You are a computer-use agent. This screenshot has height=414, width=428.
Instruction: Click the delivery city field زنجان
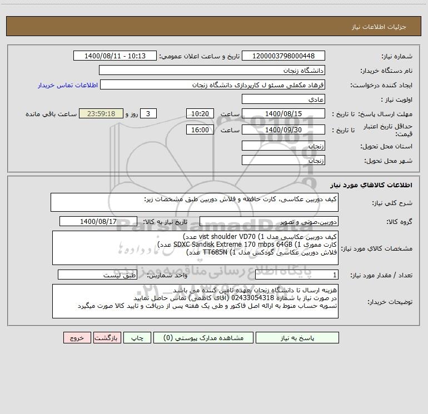[x=283, y=160]
